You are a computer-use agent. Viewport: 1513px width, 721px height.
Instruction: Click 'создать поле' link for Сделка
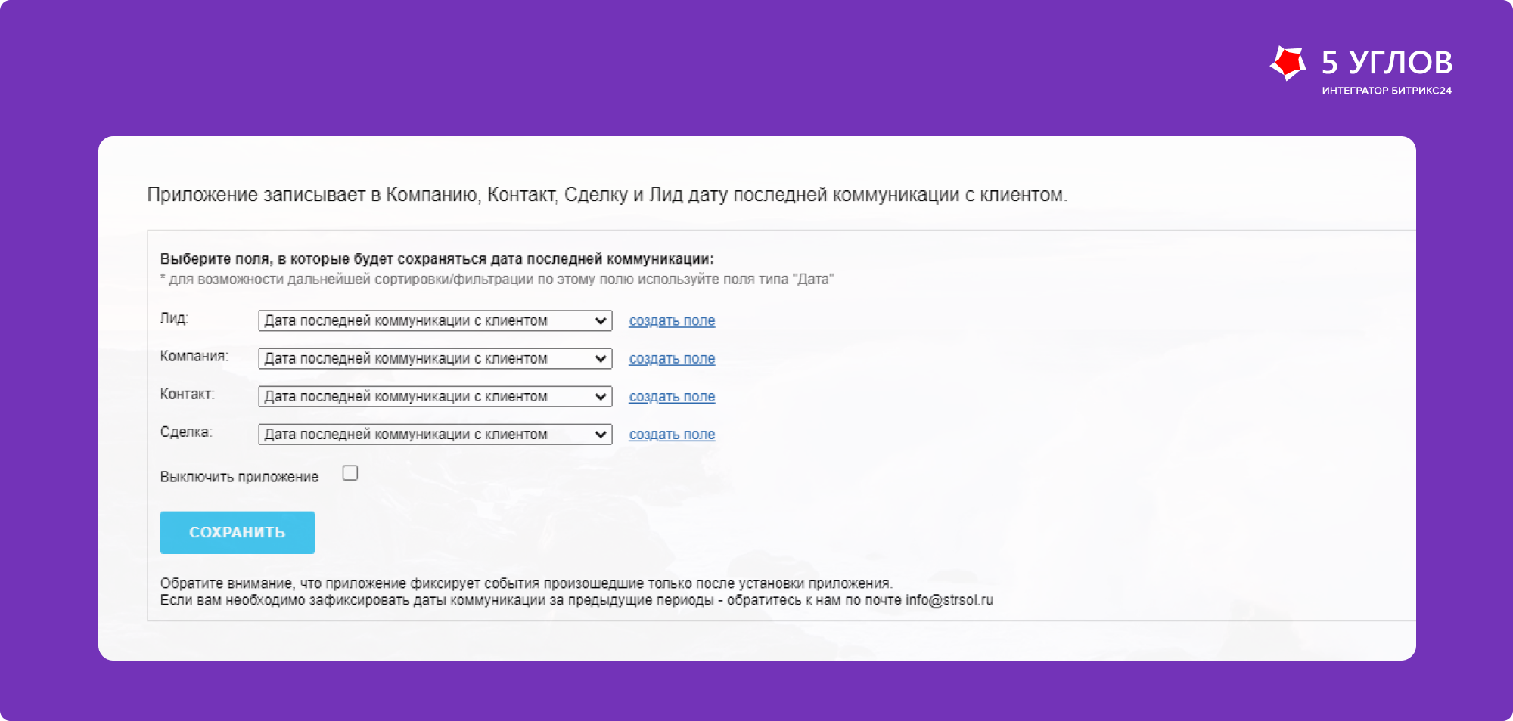[672, 434]
